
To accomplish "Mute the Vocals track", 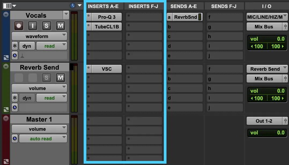I will (60, 26).
